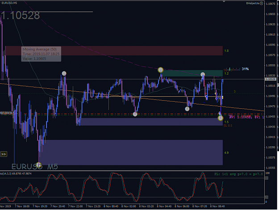Click the 31% dotted progress scale
Viewport: 279px width, 210px height.
tap(233, 69)
